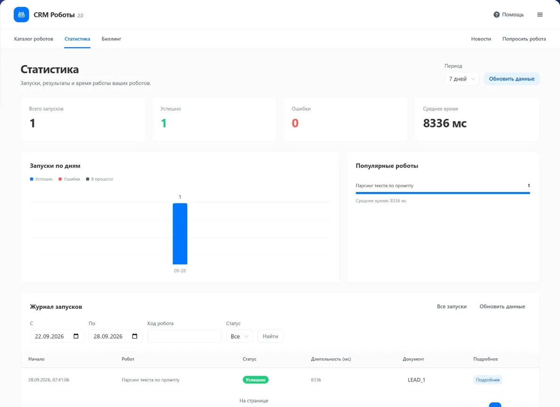Click the green Успешно count card
560x407 pixels.
coord(214,119)
